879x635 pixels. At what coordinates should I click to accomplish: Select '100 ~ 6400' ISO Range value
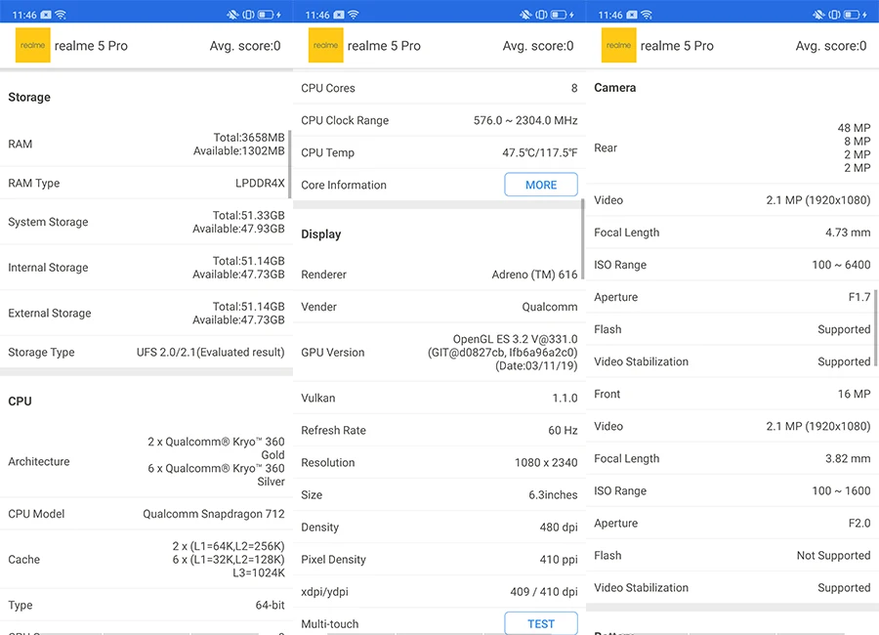[841, 265]
